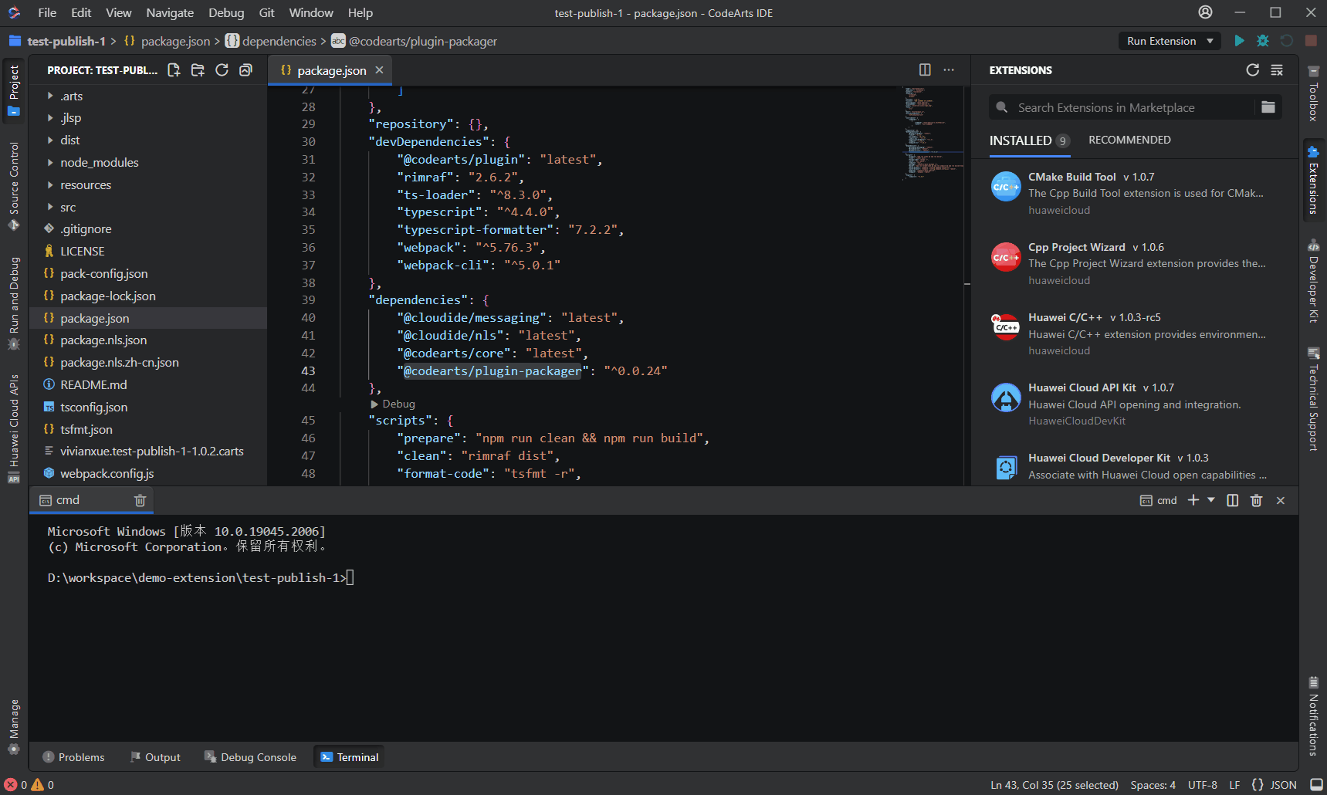Viewport: 1327px width, 795px height.
Task: Click the new folder icon in Project panel
Action: pyautogui.click(x=198, y=70)
